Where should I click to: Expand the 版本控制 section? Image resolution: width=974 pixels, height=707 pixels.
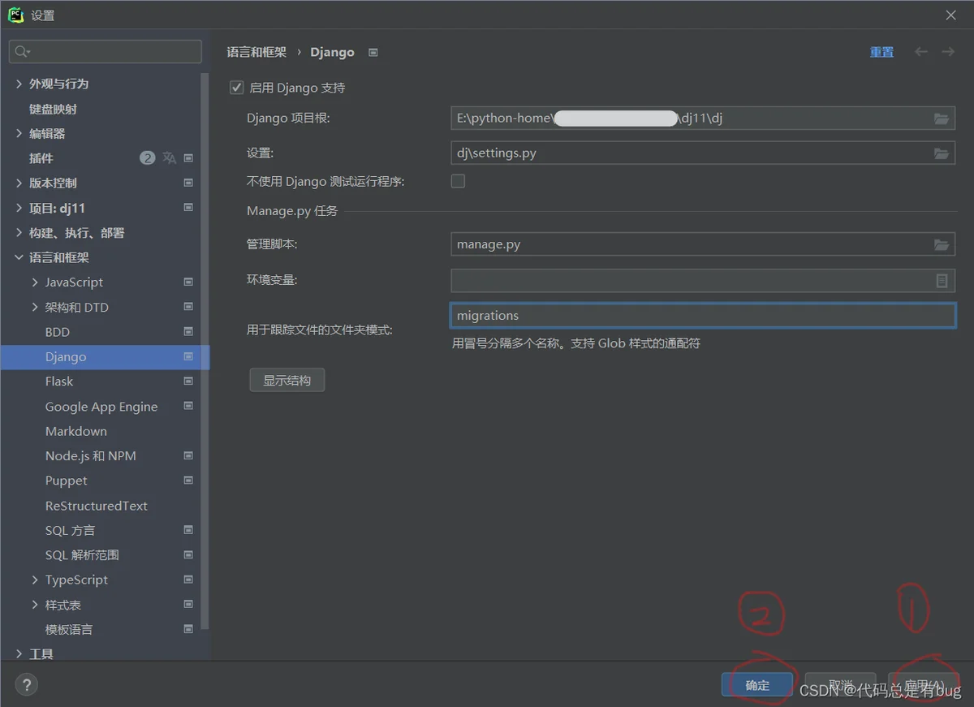pyautogui.click(x=19, y=183)
